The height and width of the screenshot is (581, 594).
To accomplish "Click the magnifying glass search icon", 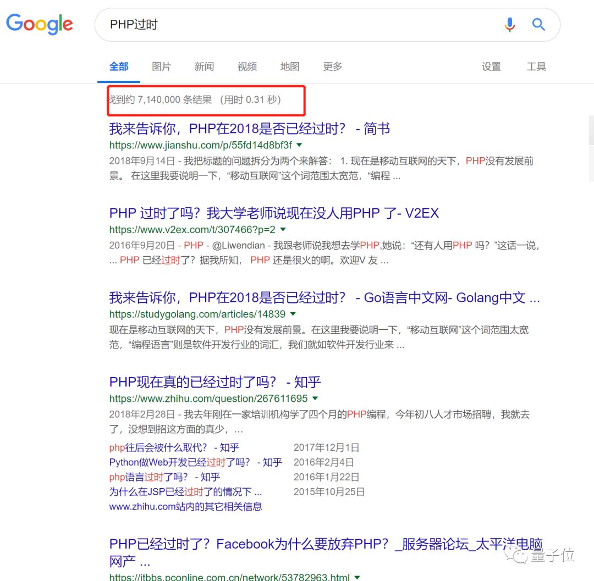I will pos(538,25).
